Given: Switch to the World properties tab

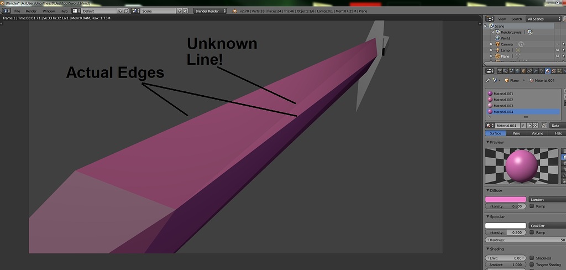Looking at the screenshot, I should pos(517,71).
